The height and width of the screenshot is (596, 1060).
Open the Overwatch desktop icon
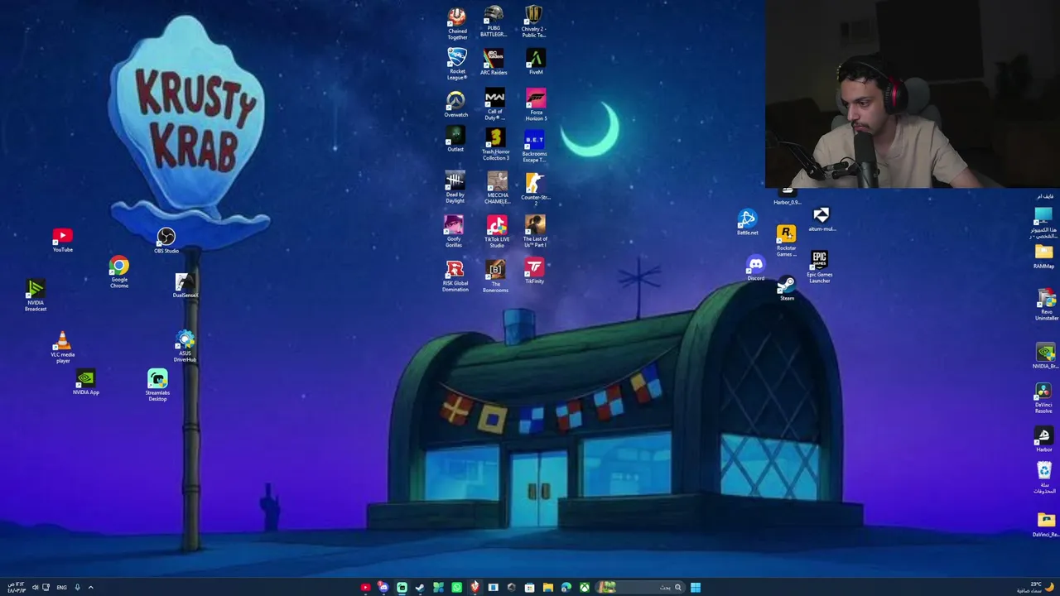(456, 104)
